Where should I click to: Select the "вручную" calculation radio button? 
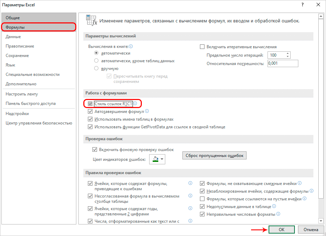[96, 69]
